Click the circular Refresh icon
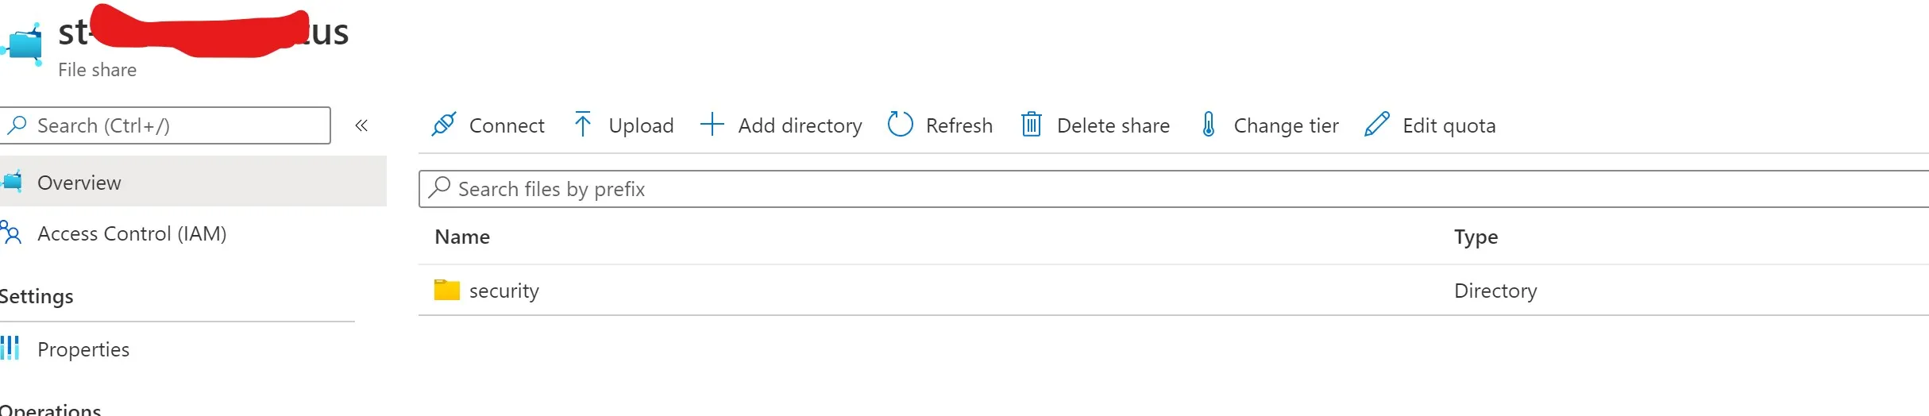The width and height of the screenshot is (1929, 416). pyautogui.click(x=900, y=125)
